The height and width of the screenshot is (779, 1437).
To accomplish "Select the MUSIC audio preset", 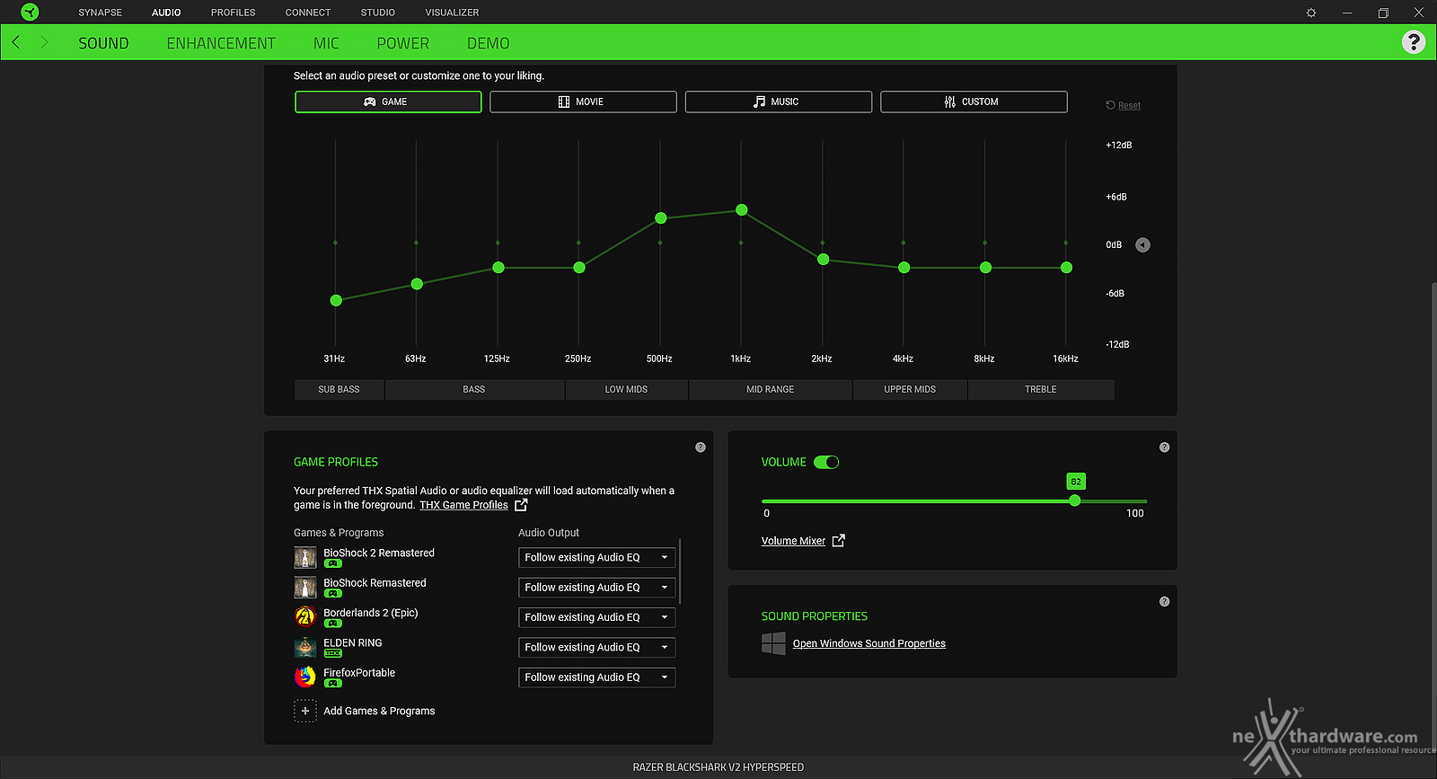I will (x=779, y=102).
